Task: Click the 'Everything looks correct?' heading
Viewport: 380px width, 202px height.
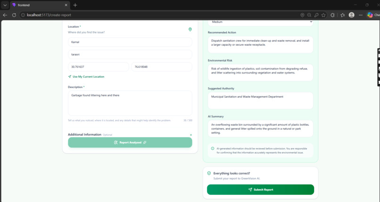Action: click(231, 173)
